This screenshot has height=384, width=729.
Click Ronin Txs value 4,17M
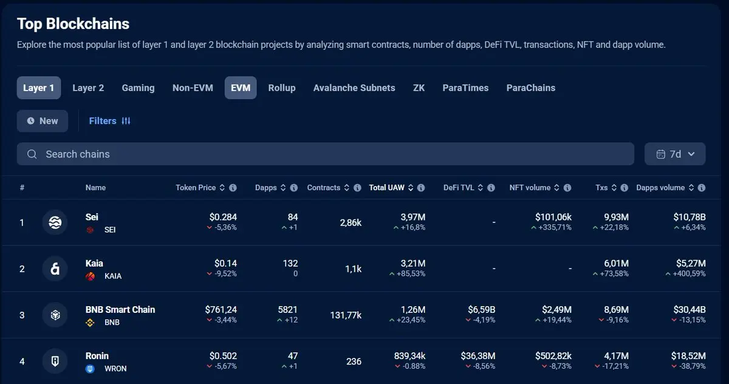pos(616,355)
